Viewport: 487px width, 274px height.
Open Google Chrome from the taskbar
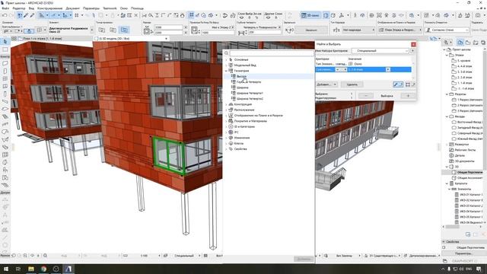coord(43,269)
